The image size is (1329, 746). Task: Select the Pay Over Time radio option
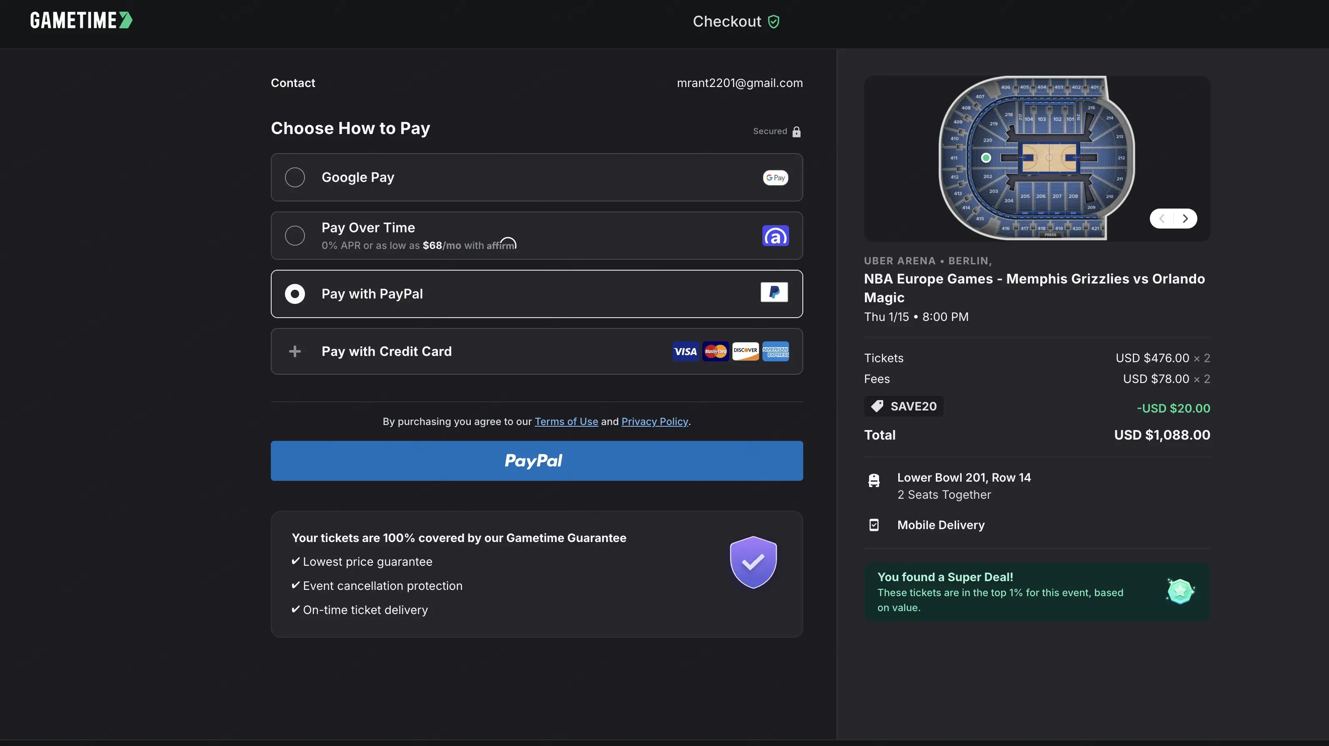295,236
